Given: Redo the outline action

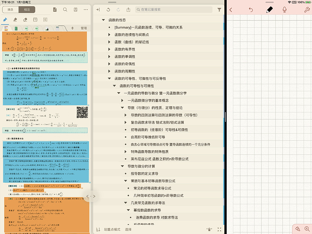Looking at the screenshot, I should pos(119,9).
